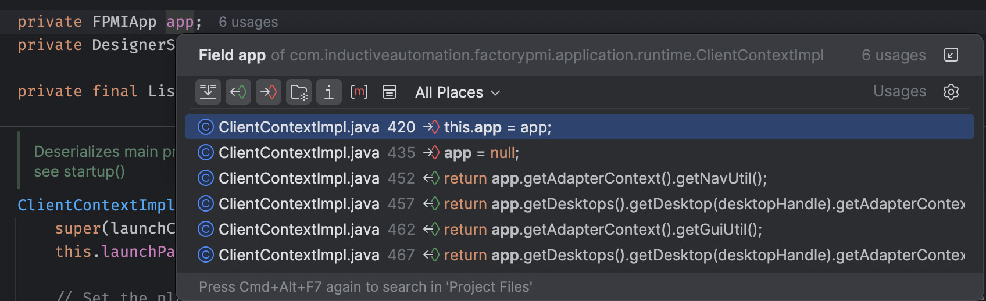
Task: Click the bracketed 'm' toolbar icon
Action: pyautogui.click(x=359, y=92)
